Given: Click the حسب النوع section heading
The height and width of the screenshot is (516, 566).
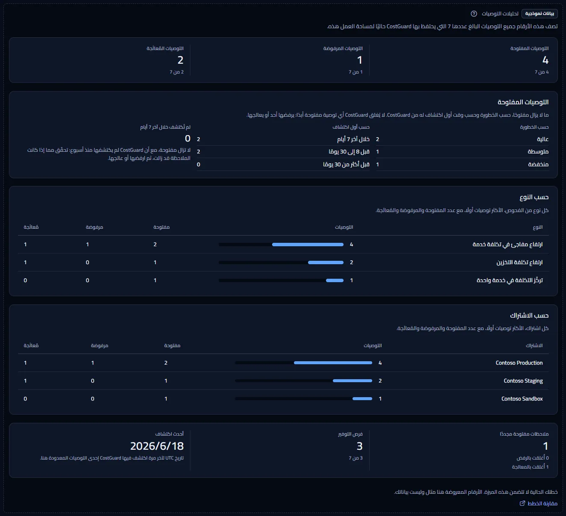Looking at the screenshot, I should click(534, 197).
